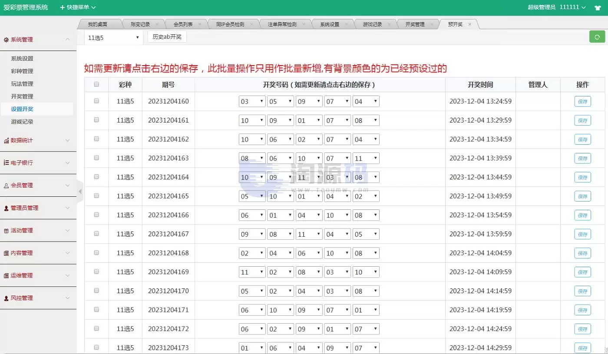Check the row for 期号 20231204169
The image size is (608, 354).
coord(96,271)
